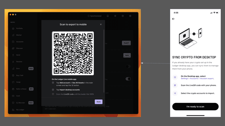Click the QR code image

click(x=73, y=53)
